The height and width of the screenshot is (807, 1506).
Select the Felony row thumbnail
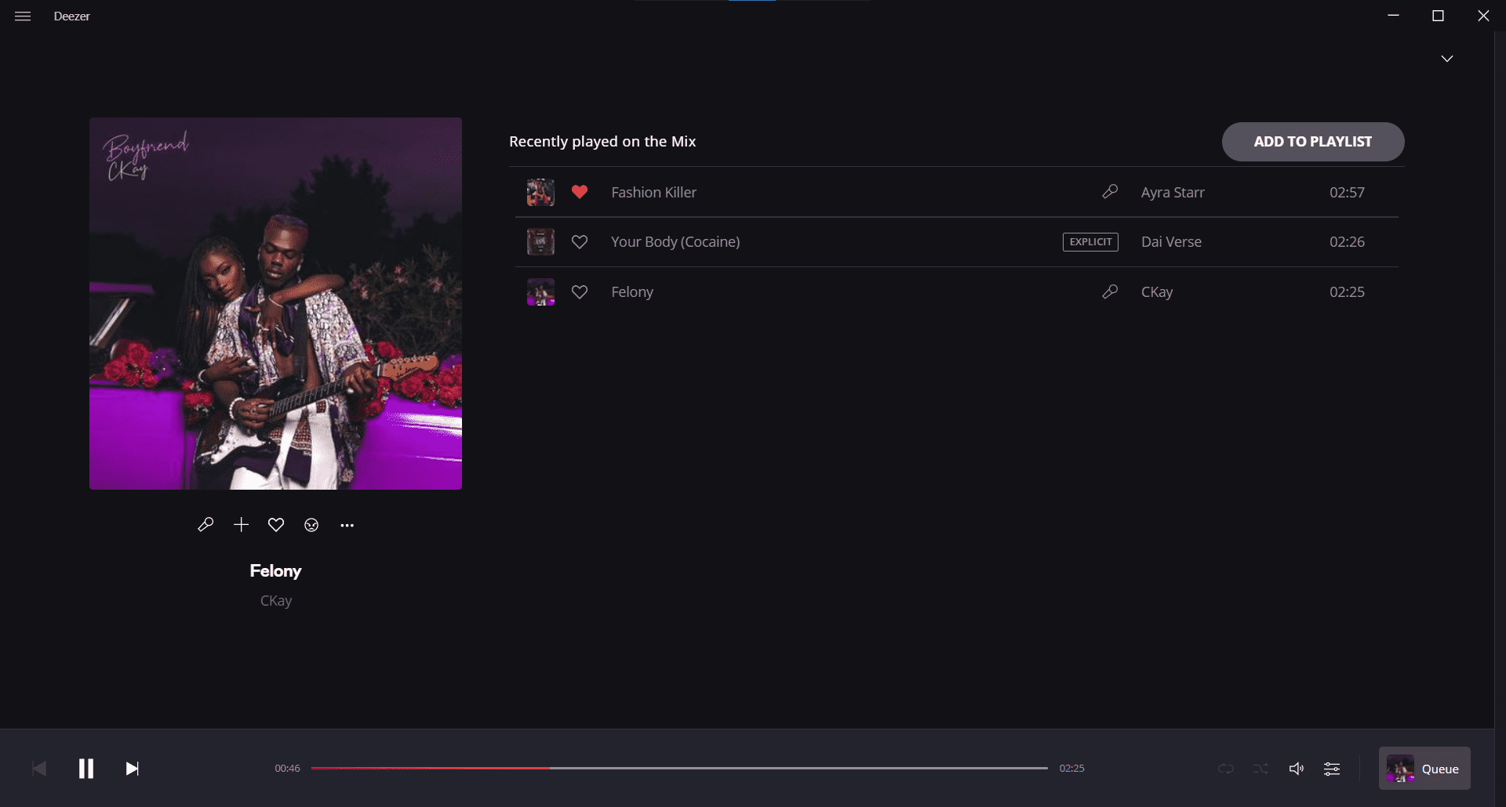pyautogui.click(x=540, y=292)
